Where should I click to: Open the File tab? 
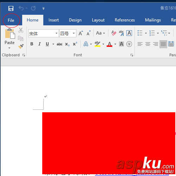pyautogui.click(x=11, y=20)
